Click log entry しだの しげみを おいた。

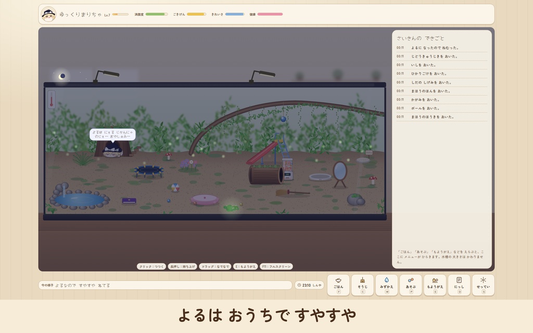pyautogui.click(x=442, y=82)
